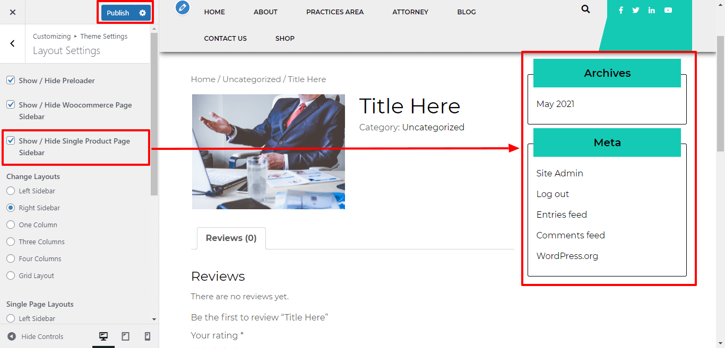This screenshot has height=348, width=725.
Task: Select the Left Sidebar layout radio
Action: pyautogui.click(x=11, y=191)
